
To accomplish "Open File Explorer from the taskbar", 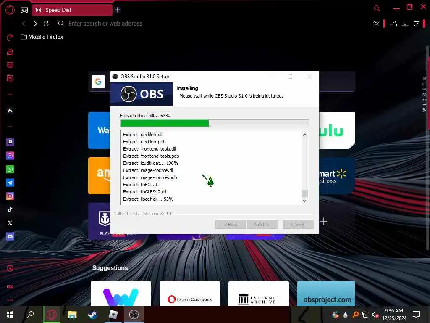I will (72, 315).
